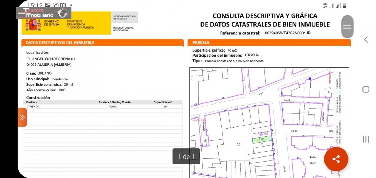Select 'Superficie construida: 29 m2' line
The image size is (376, 178).
(x=50, y=84)
